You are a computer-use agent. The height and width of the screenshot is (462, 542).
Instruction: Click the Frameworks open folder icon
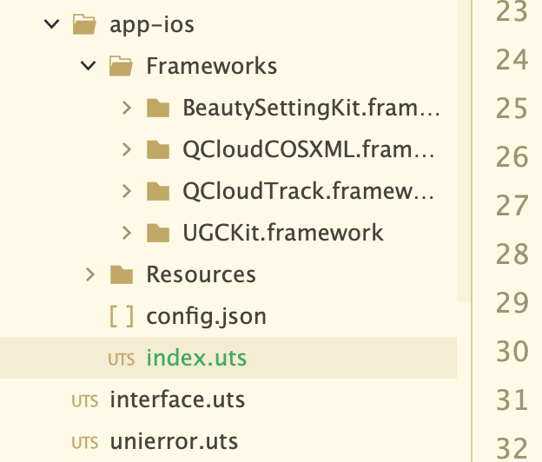(121, 66)
